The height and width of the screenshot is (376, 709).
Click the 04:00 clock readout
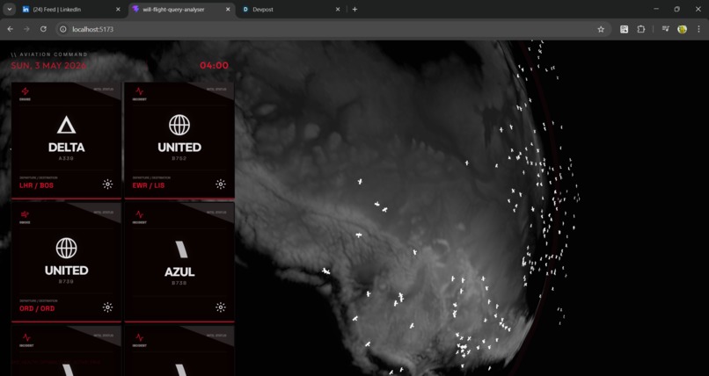tap(215, 66)
